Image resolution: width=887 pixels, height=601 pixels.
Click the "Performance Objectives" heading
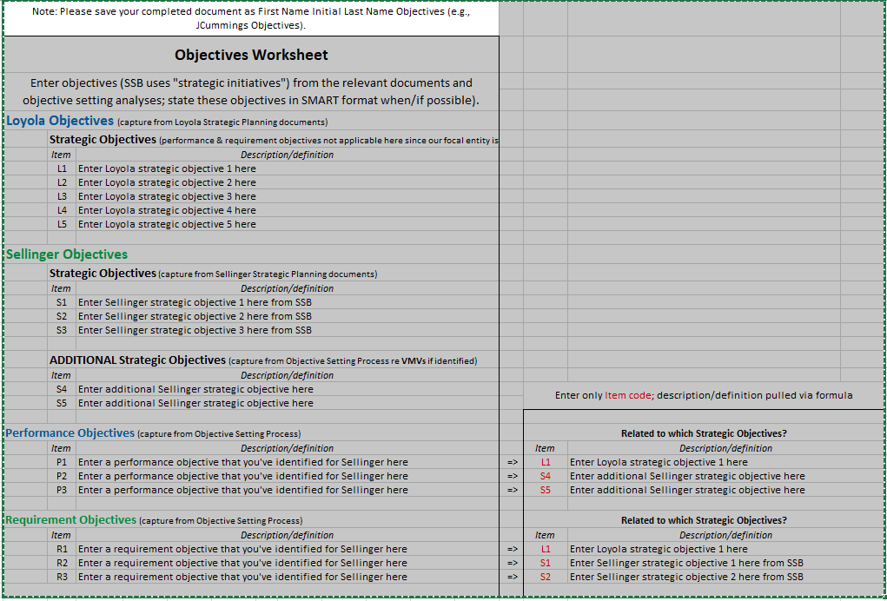pos(70,433)
